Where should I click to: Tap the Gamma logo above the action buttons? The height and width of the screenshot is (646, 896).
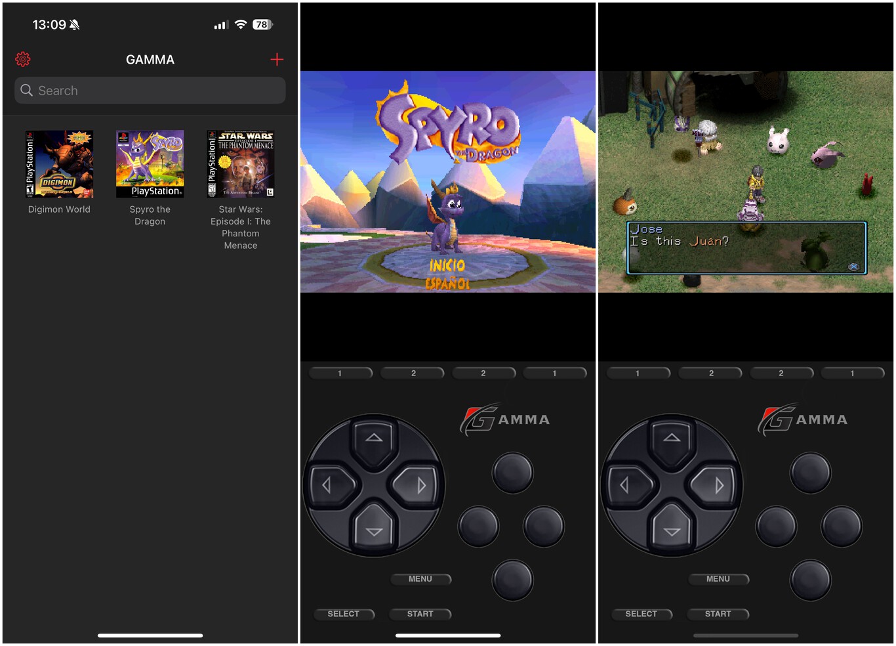tap(505, 418)
